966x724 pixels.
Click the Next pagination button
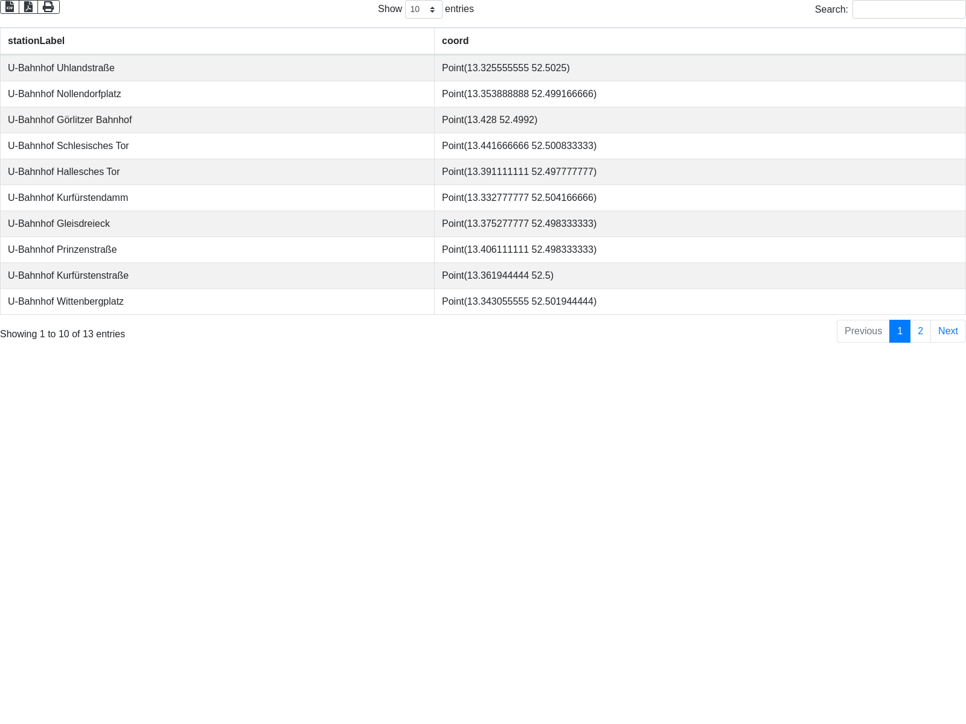947,331
